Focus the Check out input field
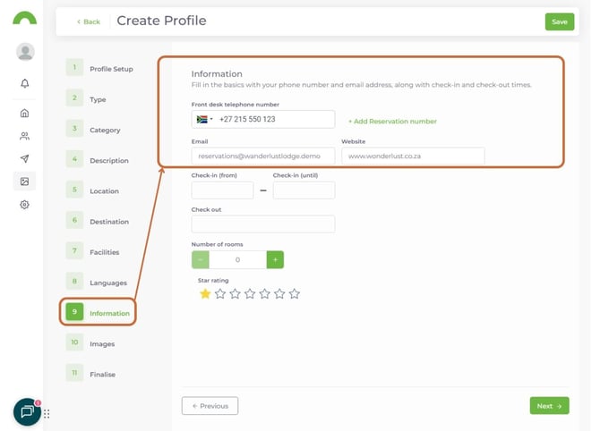This screenshot has height=431, width=600. click(x=262, y=224)
